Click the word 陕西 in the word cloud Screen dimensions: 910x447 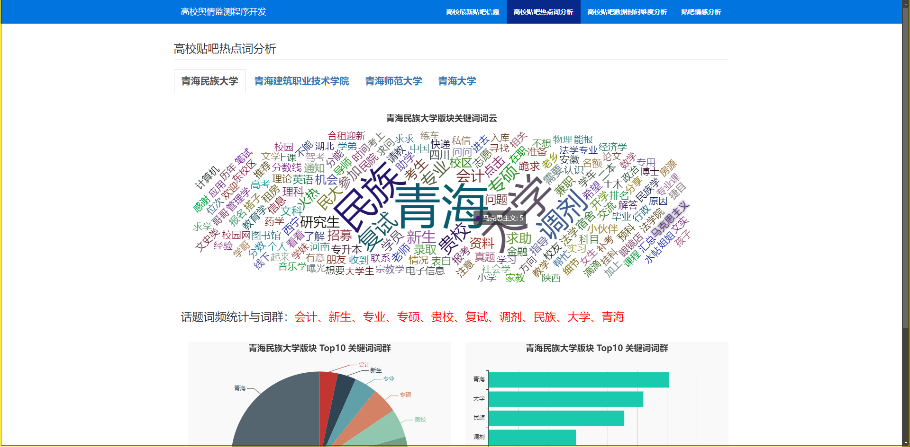[x=551, y=278]
